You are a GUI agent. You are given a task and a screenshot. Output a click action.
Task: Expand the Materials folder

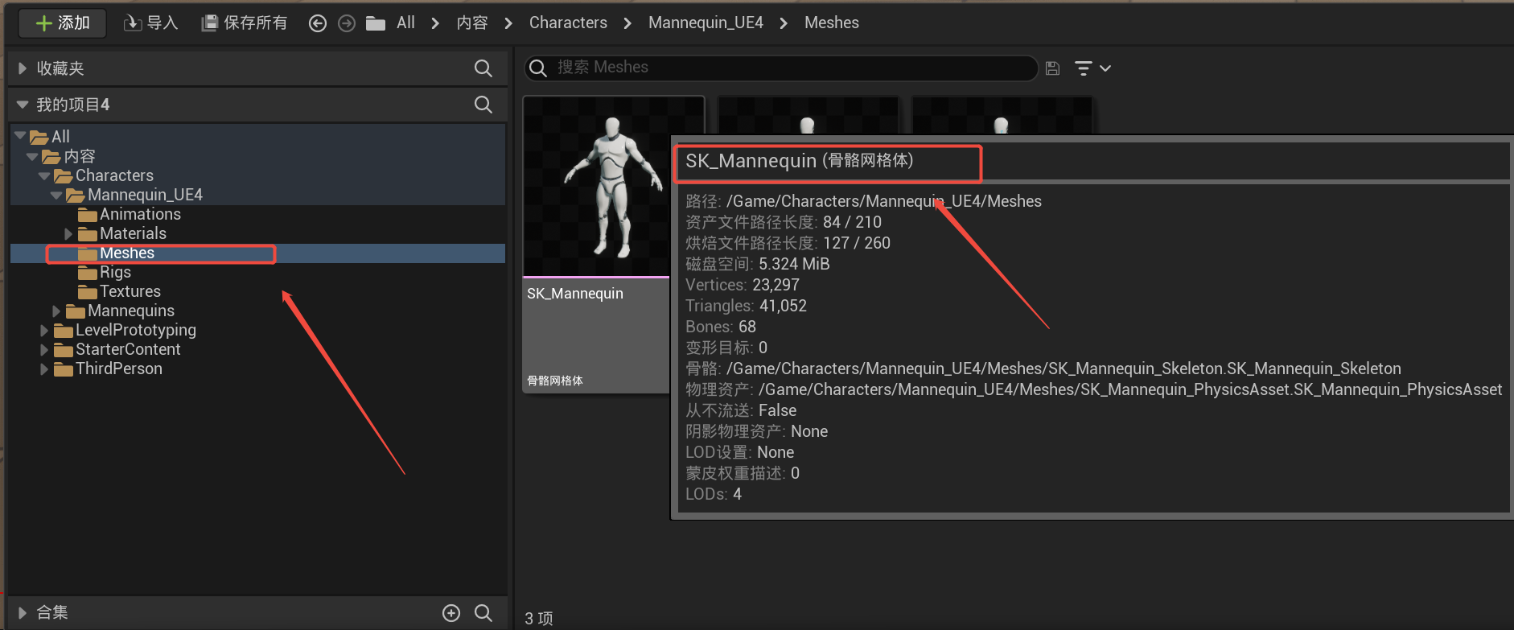68,234
